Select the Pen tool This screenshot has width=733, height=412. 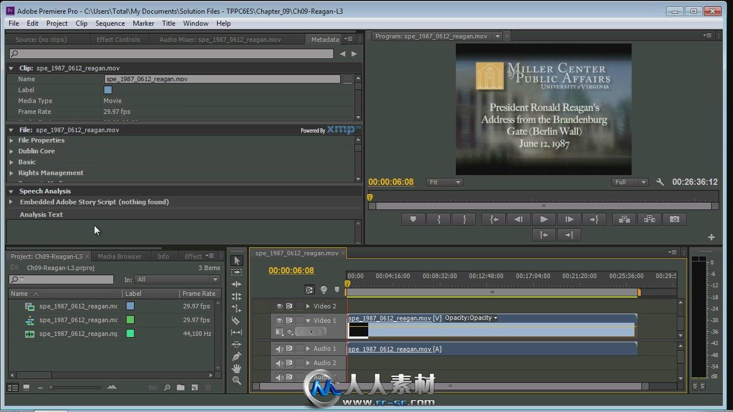pos(237,356)
